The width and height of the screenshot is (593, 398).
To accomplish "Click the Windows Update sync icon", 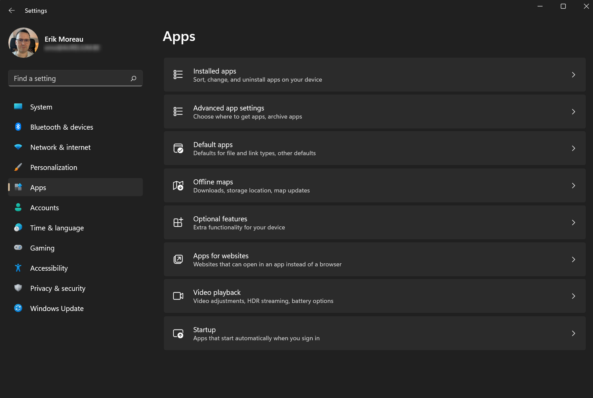I will [18, 308].
